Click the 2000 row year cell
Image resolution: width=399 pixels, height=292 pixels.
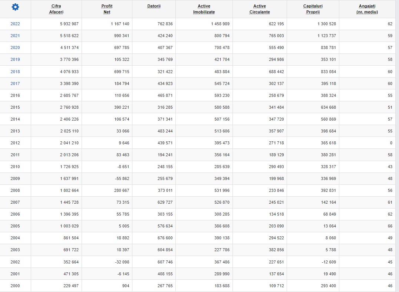point(15,286)
